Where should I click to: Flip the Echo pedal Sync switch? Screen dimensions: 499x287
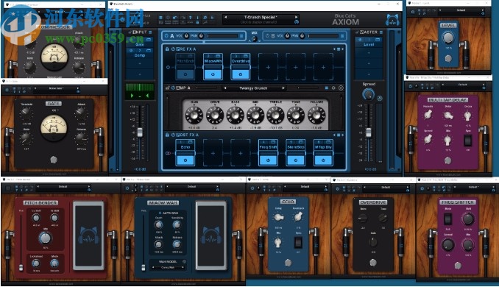point(298,243)
